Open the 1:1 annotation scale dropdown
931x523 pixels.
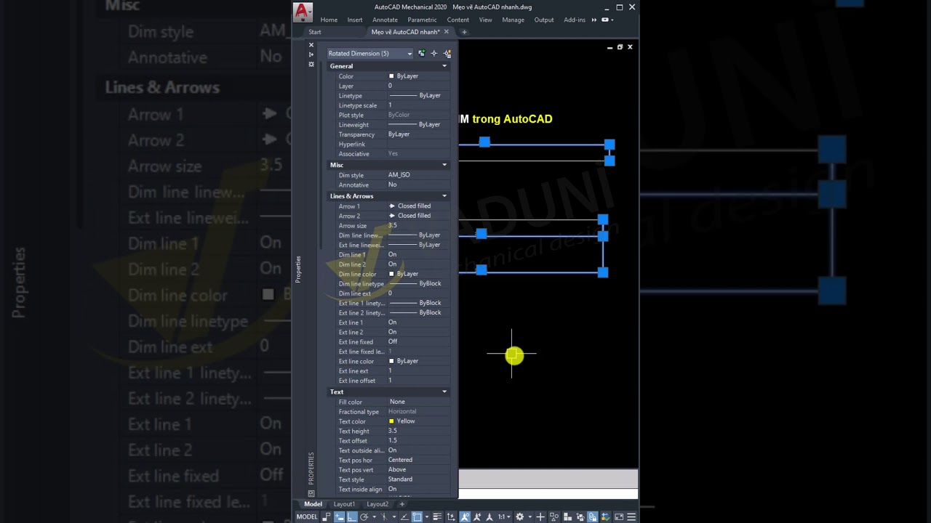click(503, 516)
